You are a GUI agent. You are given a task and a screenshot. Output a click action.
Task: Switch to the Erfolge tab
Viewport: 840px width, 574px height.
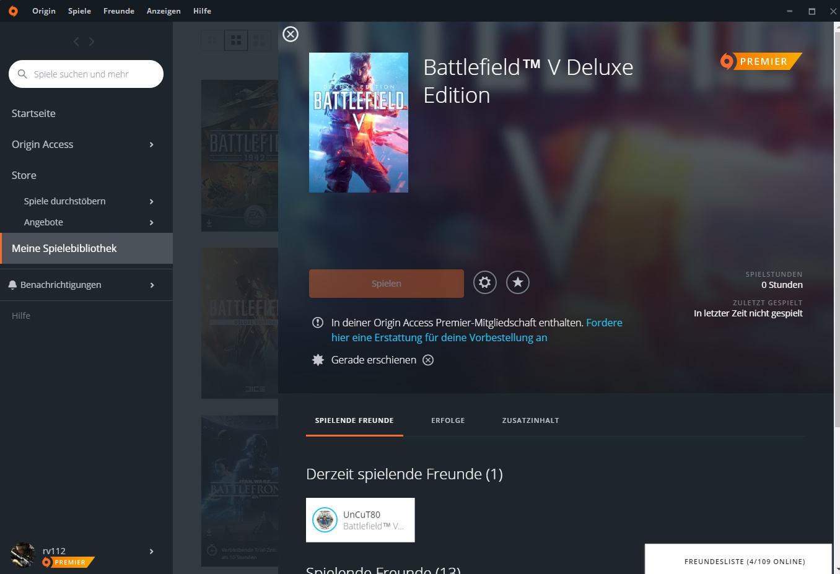(448, 420)
